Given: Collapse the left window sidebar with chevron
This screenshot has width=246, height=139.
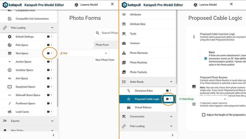Looking at the screenshot, I should [53, 135].
